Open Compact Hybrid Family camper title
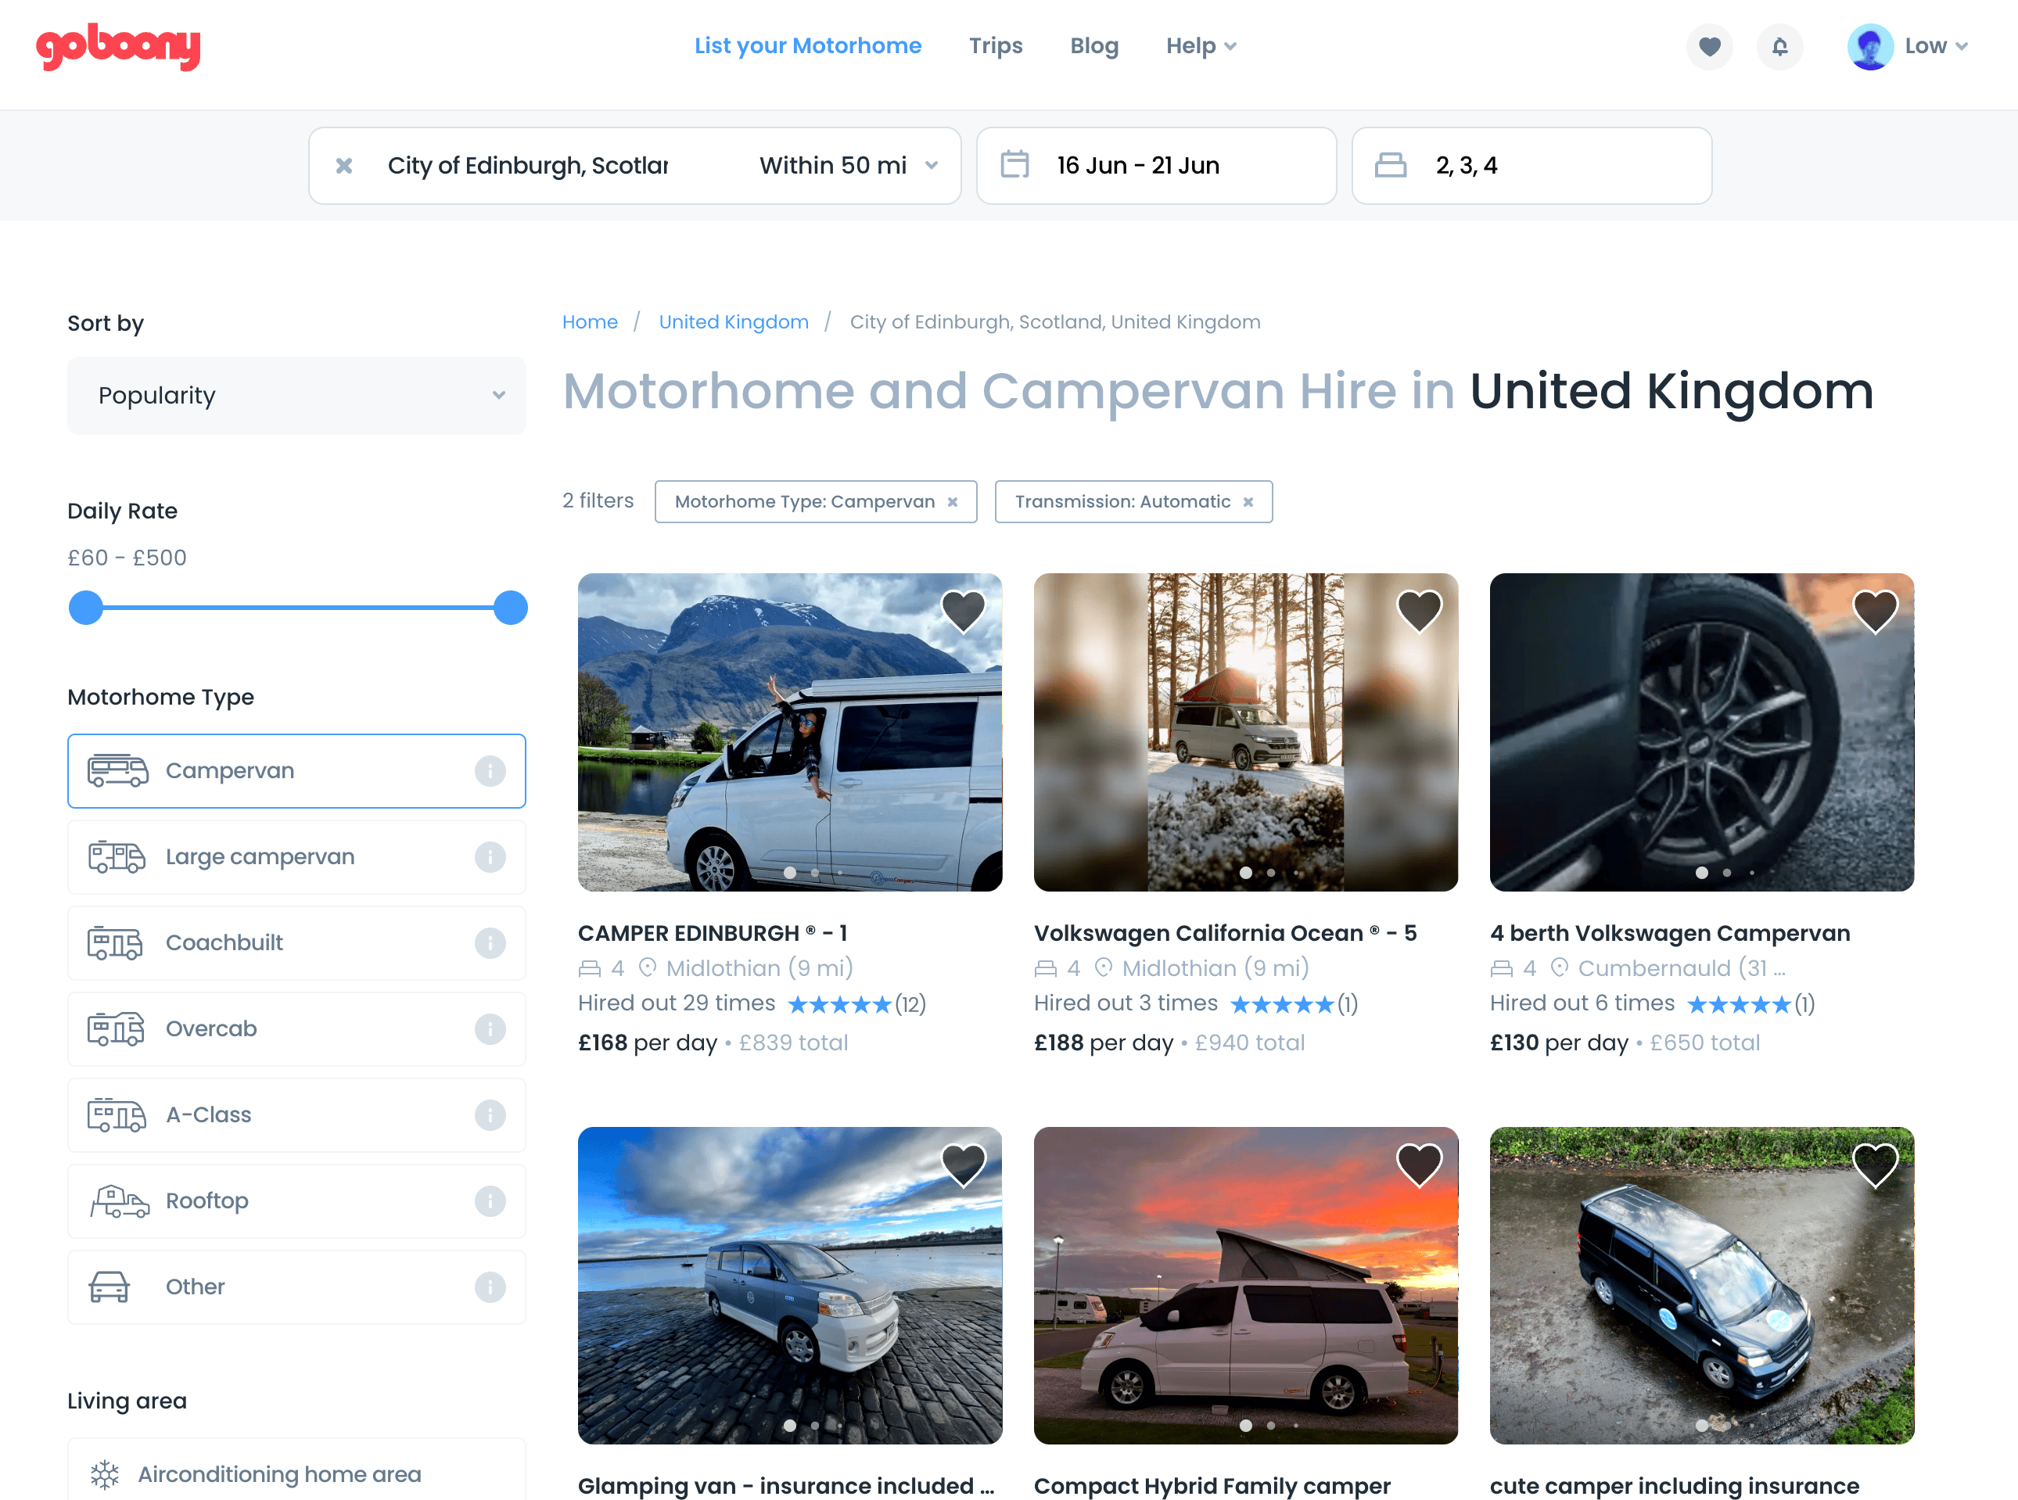Viewport: 2018px width, 1500px height. coord(1212,1485)
